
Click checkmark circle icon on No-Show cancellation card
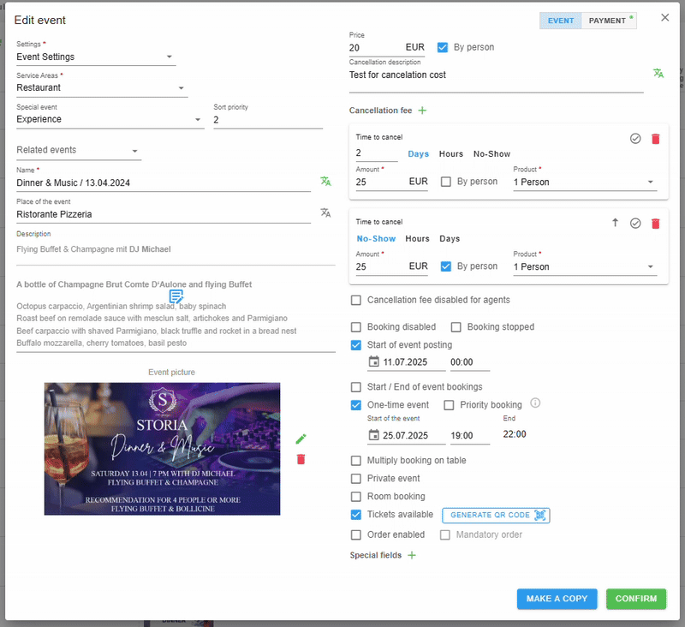coord(635,224)
